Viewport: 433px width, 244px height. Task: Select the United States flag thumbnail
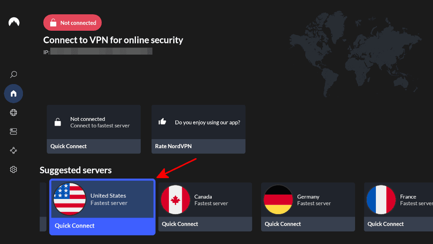tap(70, 199)
